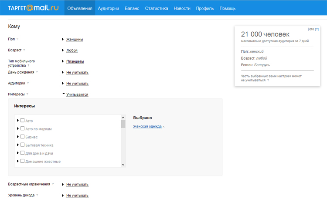This screenshot has width=327, height=199.
Task: Click the help icon beside Уровень дохода
Action: [37, 195]
